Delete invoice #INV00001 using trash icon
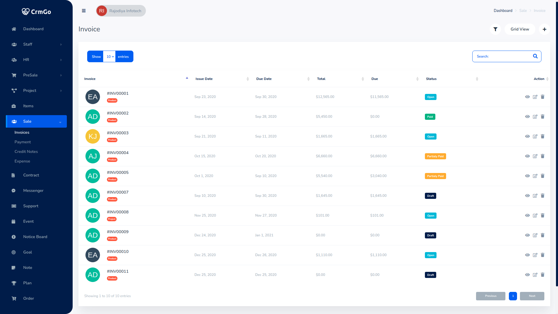 (x=542, y=97)
